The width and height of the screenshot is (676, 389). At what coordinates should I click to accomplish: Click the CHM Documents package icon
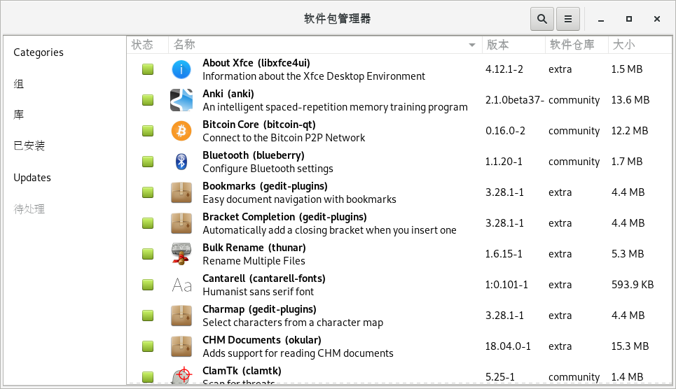(x=181, y=346)
